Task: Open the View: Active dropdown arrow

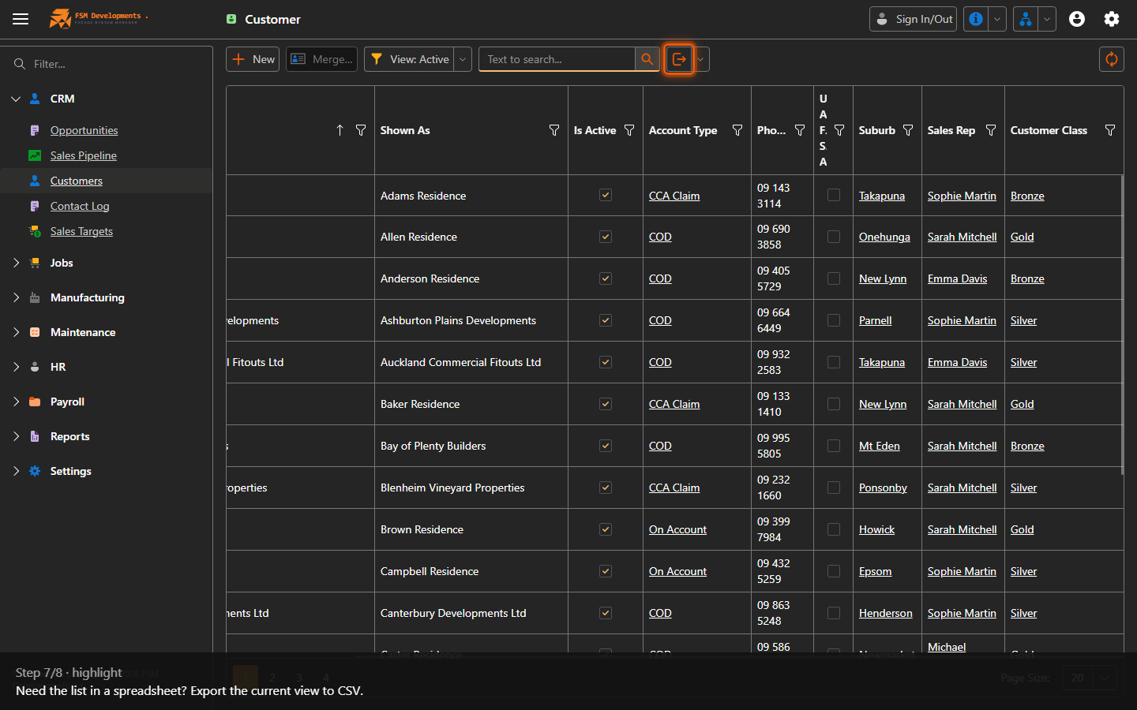Action: 463,59
